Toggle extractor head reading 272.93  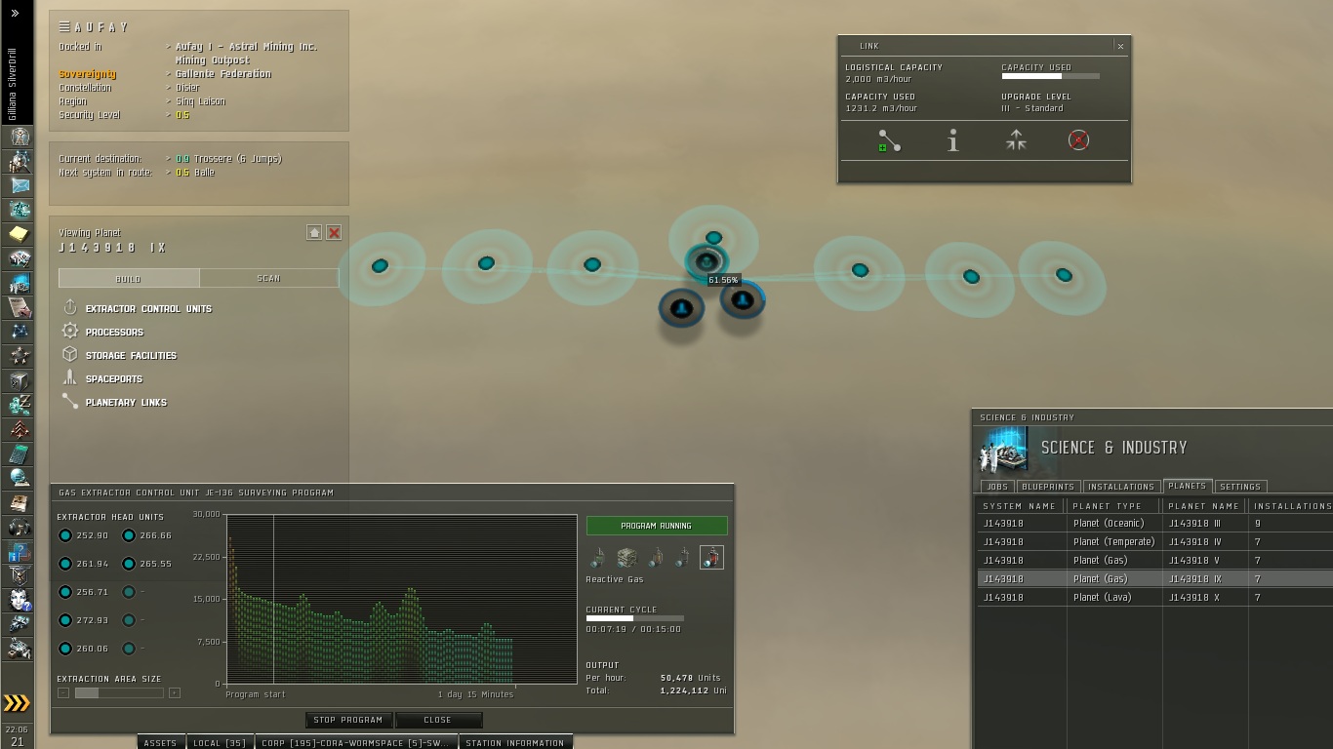(x=65, y=620)
